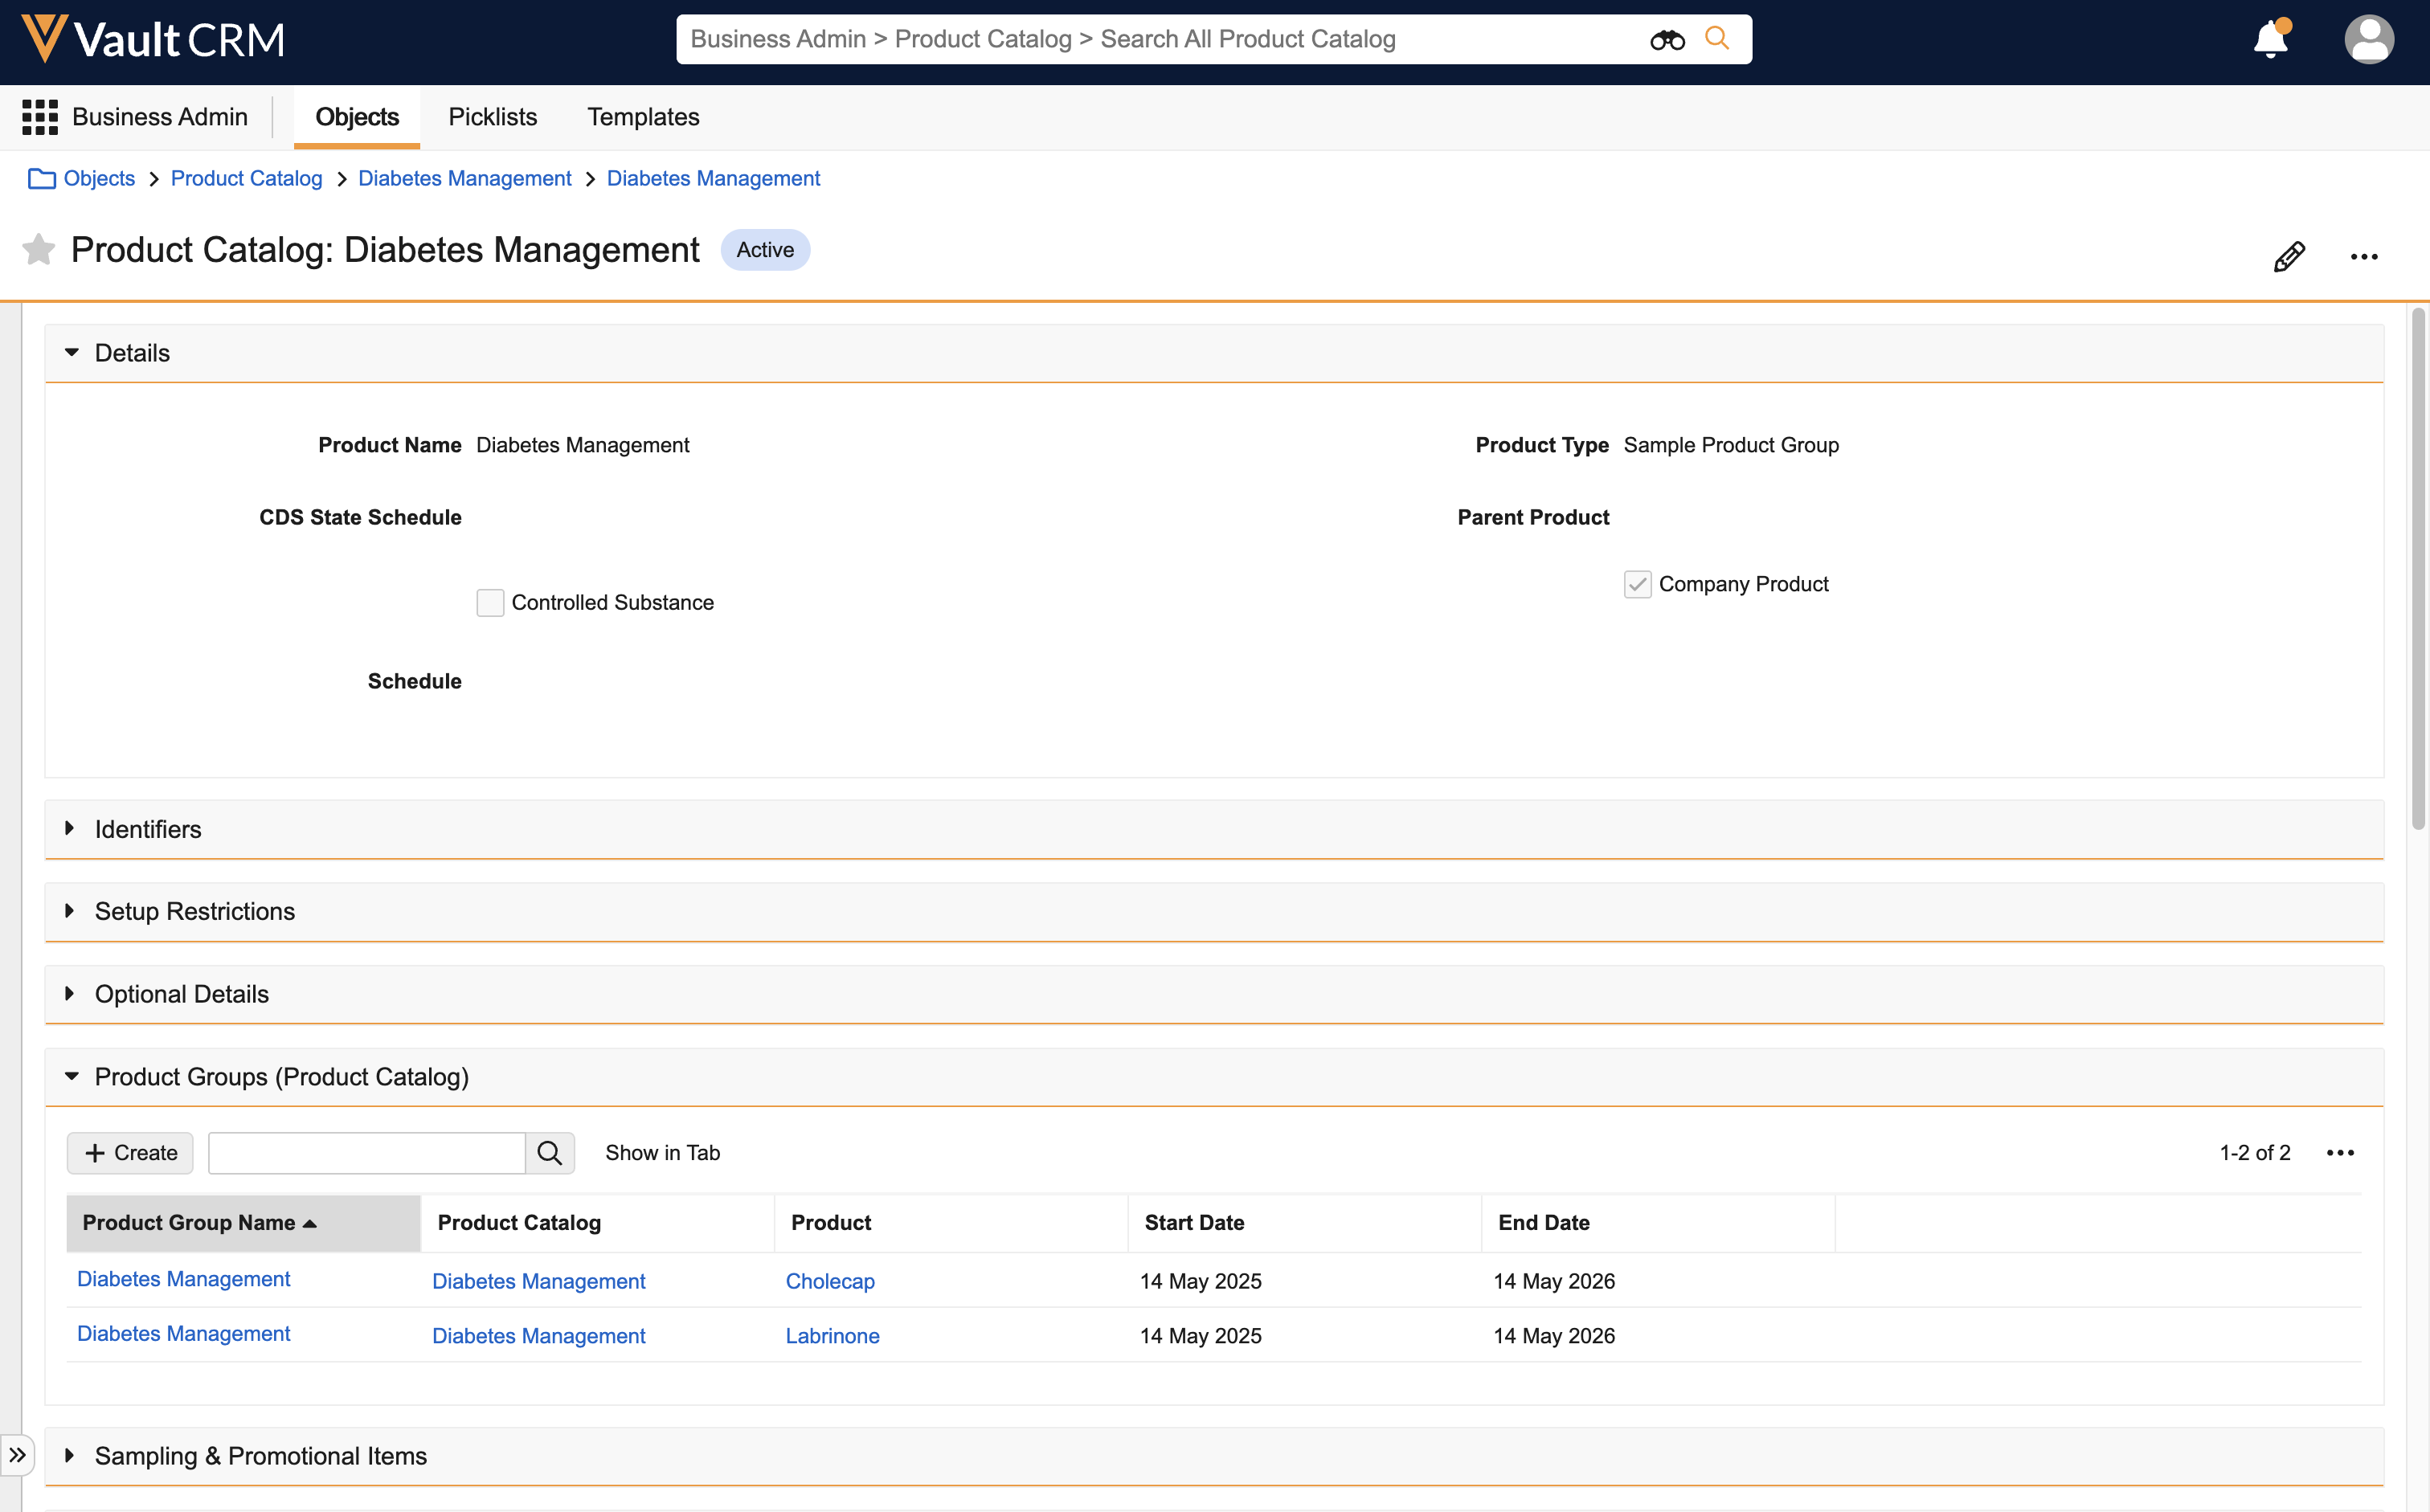Click the Product Name value Diabetes Management
The height and width of the screenshot is (1512, 2430).
tap(582, 445)
